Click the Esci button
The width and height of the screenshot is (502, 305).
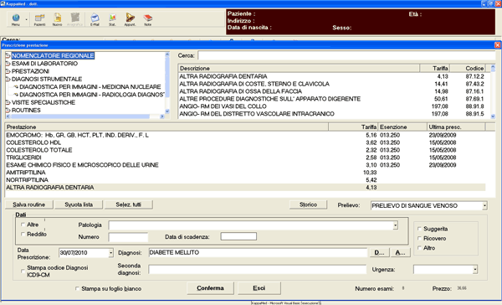click(259, 288)
